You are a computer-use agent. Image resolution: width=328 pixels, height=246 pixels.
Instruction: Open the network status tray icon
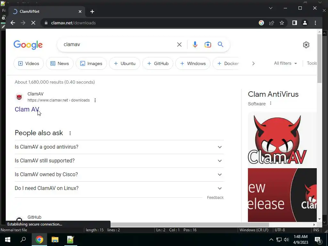(x=279, y=240)
